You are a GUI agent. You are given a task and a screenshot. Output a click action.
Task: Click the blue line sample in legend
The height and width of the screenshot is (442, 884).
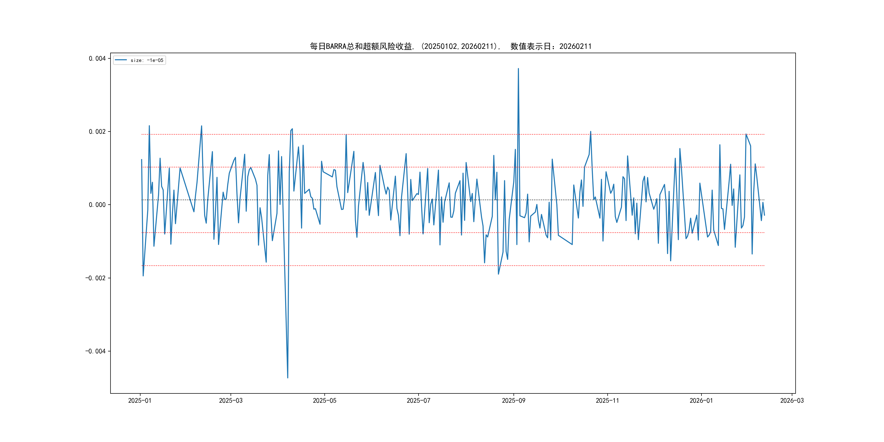coord(121,60)
